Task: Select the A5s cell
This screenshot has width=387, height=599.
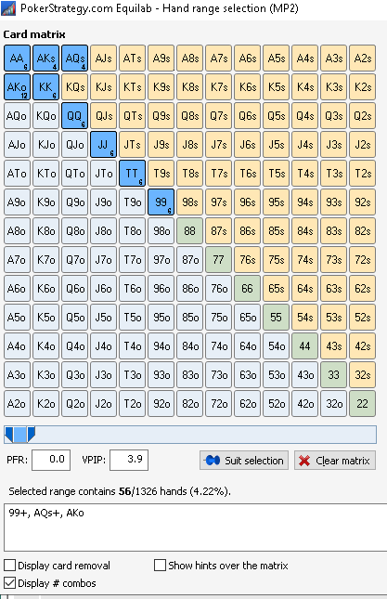Action: click(x=277, y=59)
